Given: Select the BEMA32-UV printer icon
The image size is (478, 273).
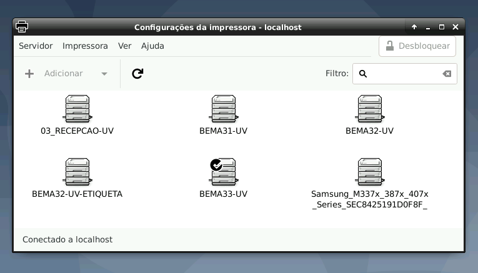Looking at the screenshot, I should click(x=370, y=109).
